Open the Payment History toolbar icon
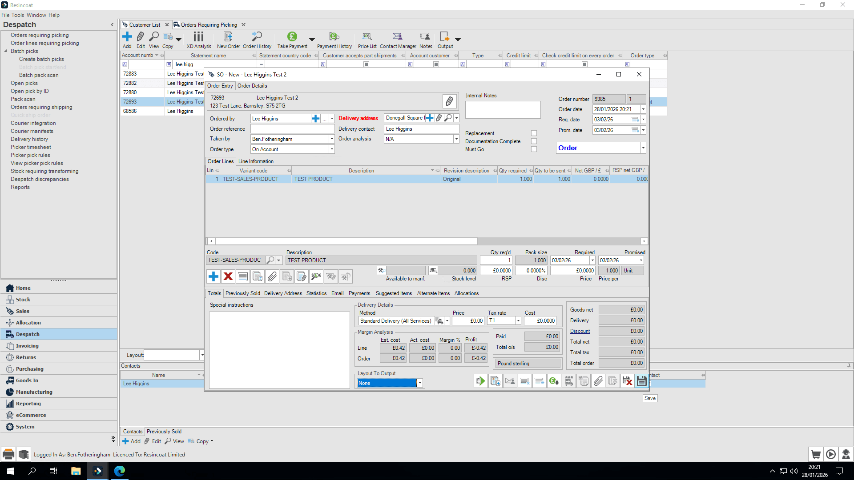Viewport: 854px width, 480px height. (334, 40)
